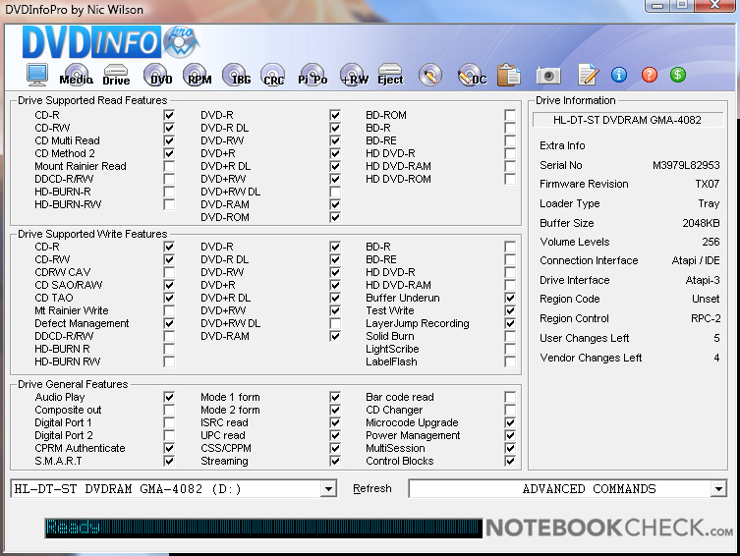The image size is (740, 556).
Task: Toggle DVD-RAM write checkbox
Action: click(335, 336)
